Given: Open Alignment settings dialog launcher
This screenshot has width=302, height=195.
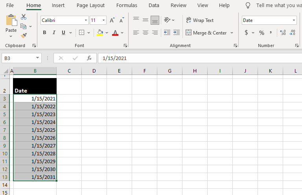Looking at the screenshot, I should (236, 46).
